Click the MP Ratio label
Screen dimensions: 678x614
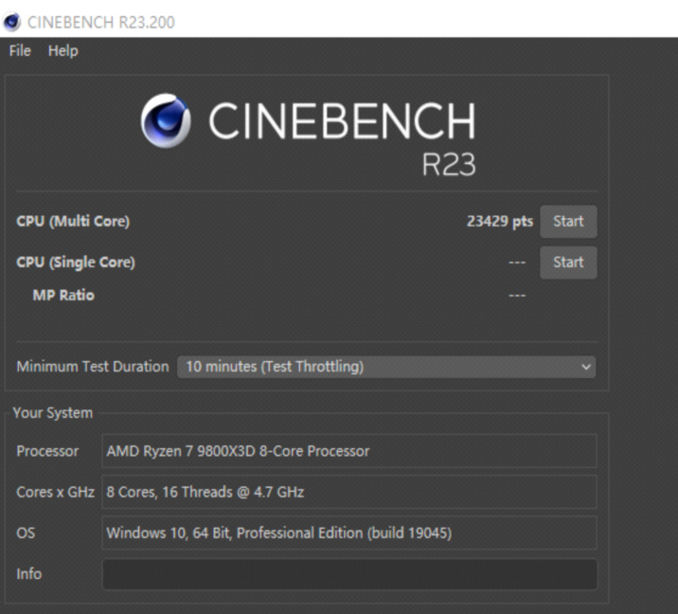click(63, 295)
